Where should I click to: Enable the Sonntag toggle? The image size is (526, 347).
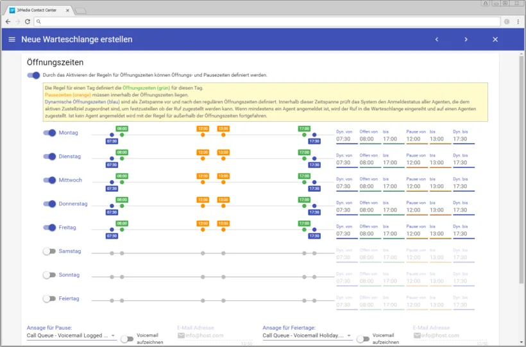49,275
